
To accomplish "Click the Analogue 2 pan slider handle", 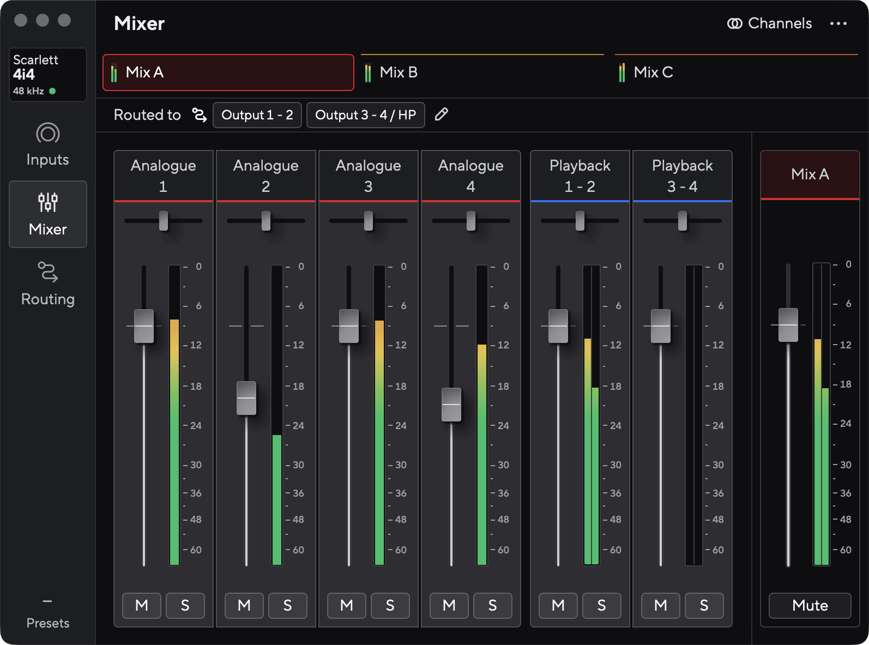I will (266, 221).
